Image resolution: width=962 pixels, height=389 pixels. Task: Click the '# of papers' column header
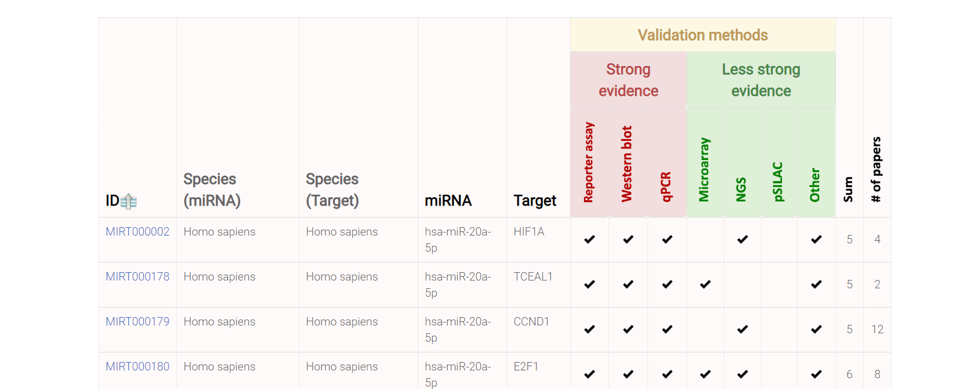876,169
